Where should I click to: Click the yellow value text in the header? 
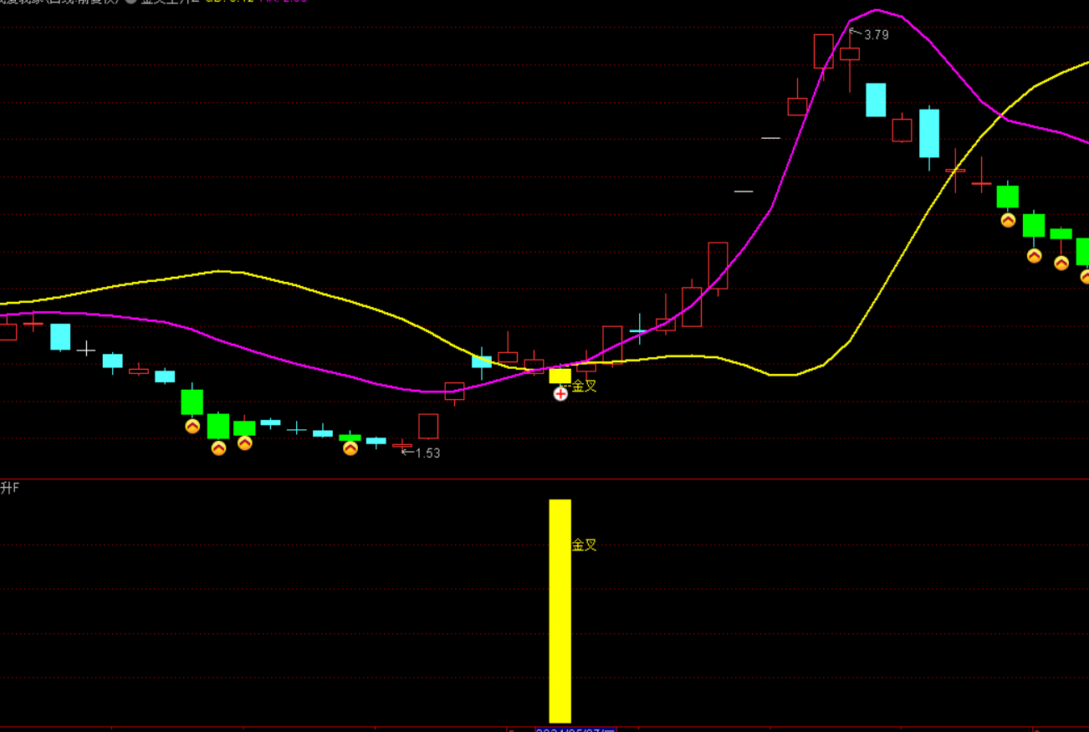[229, 2]
